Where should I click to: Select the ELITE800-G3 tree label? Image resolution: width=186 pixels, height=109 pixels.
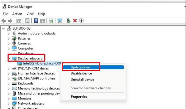22,29
